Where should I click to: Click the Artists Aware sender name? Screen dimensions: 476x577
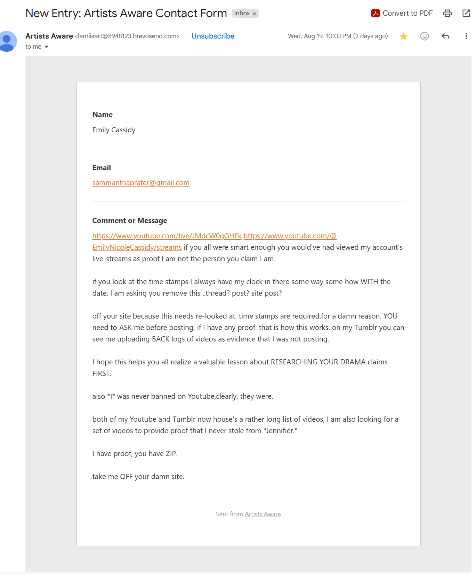(x=49, y=36)
